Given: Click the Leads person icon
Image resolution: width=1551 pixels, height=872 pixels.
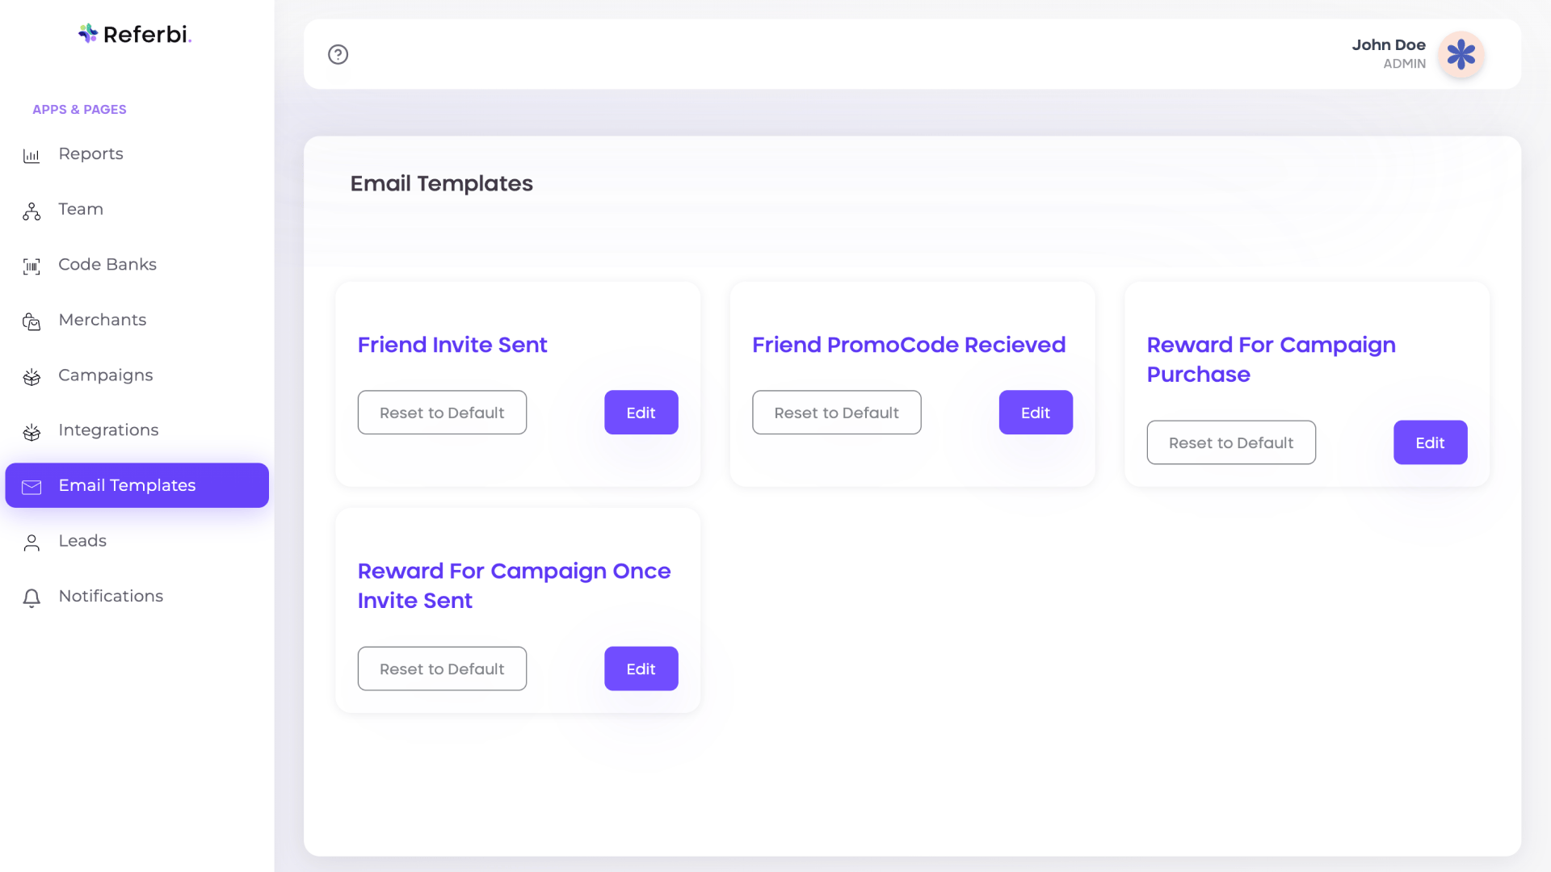Looking at the screenshot, I should [32, 543].
